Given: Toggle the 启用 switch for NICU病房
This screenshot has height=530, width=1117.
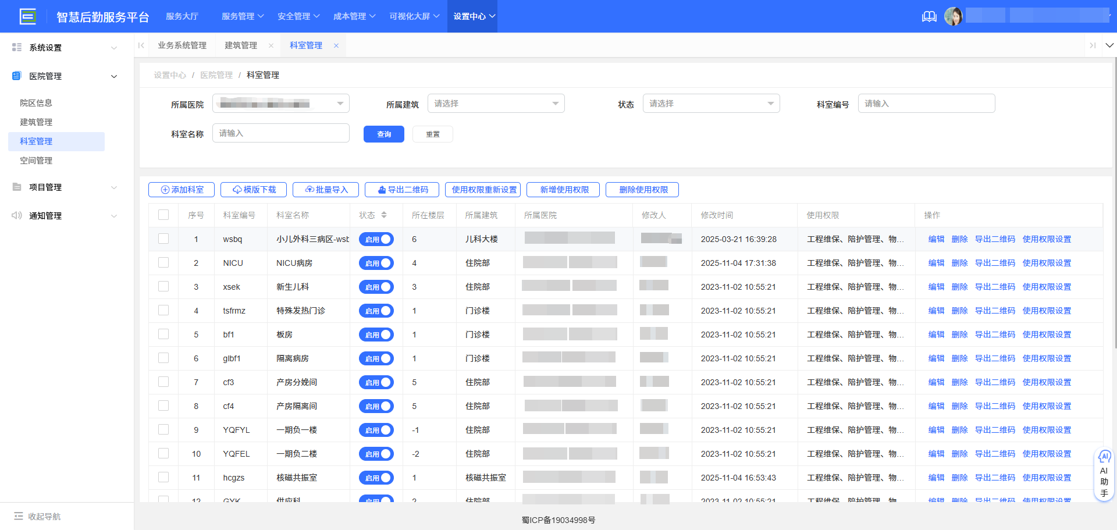Looking at the screenshot, I should pyautogui.click(x=376, y=263).
